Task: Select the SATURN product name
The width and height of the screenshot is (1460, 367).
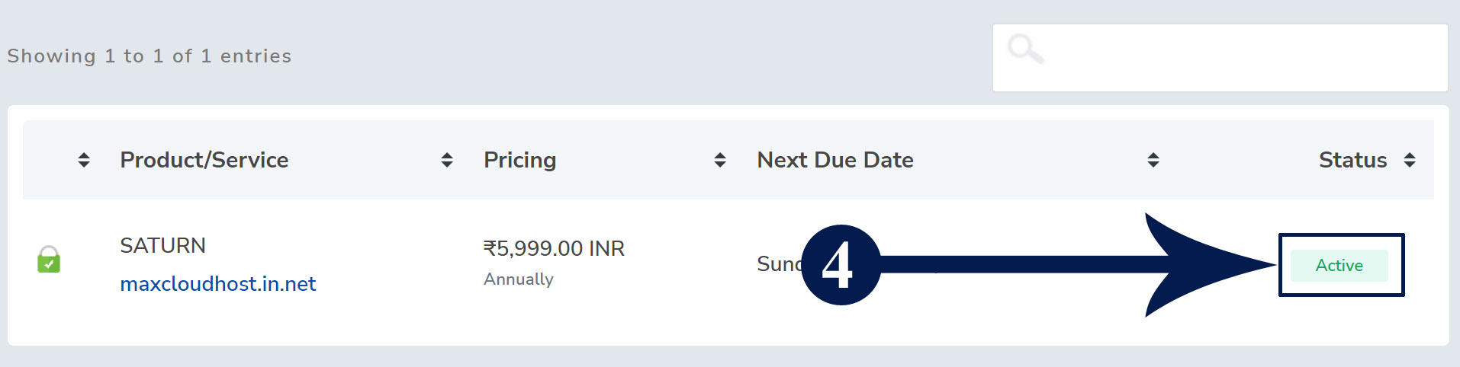Action: point(163,245)
